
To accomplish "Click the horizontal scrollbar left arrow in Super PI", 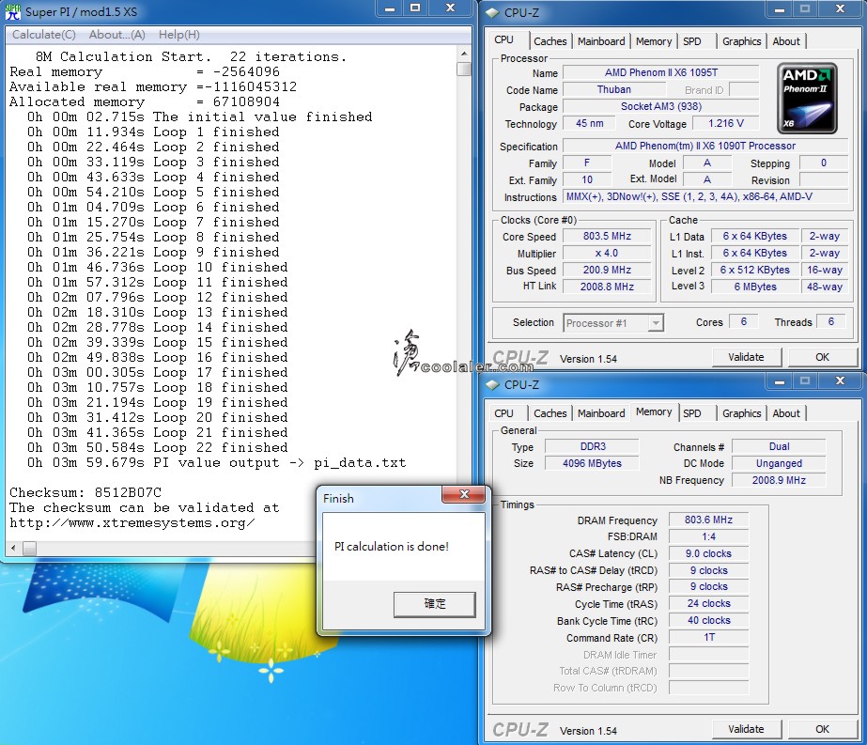I will point(13,548).
